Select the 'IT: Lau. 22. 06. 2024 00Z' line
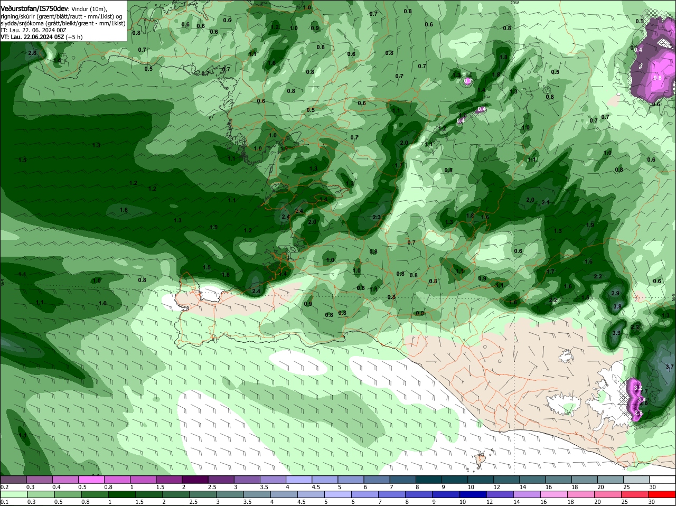Screen dimensions: 676x506 (x=33, y=30)
